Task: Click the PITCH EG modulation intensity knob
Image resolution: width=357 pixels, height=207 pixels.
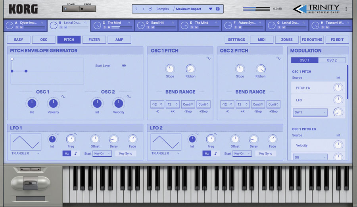Action: (x=338, y=87)
